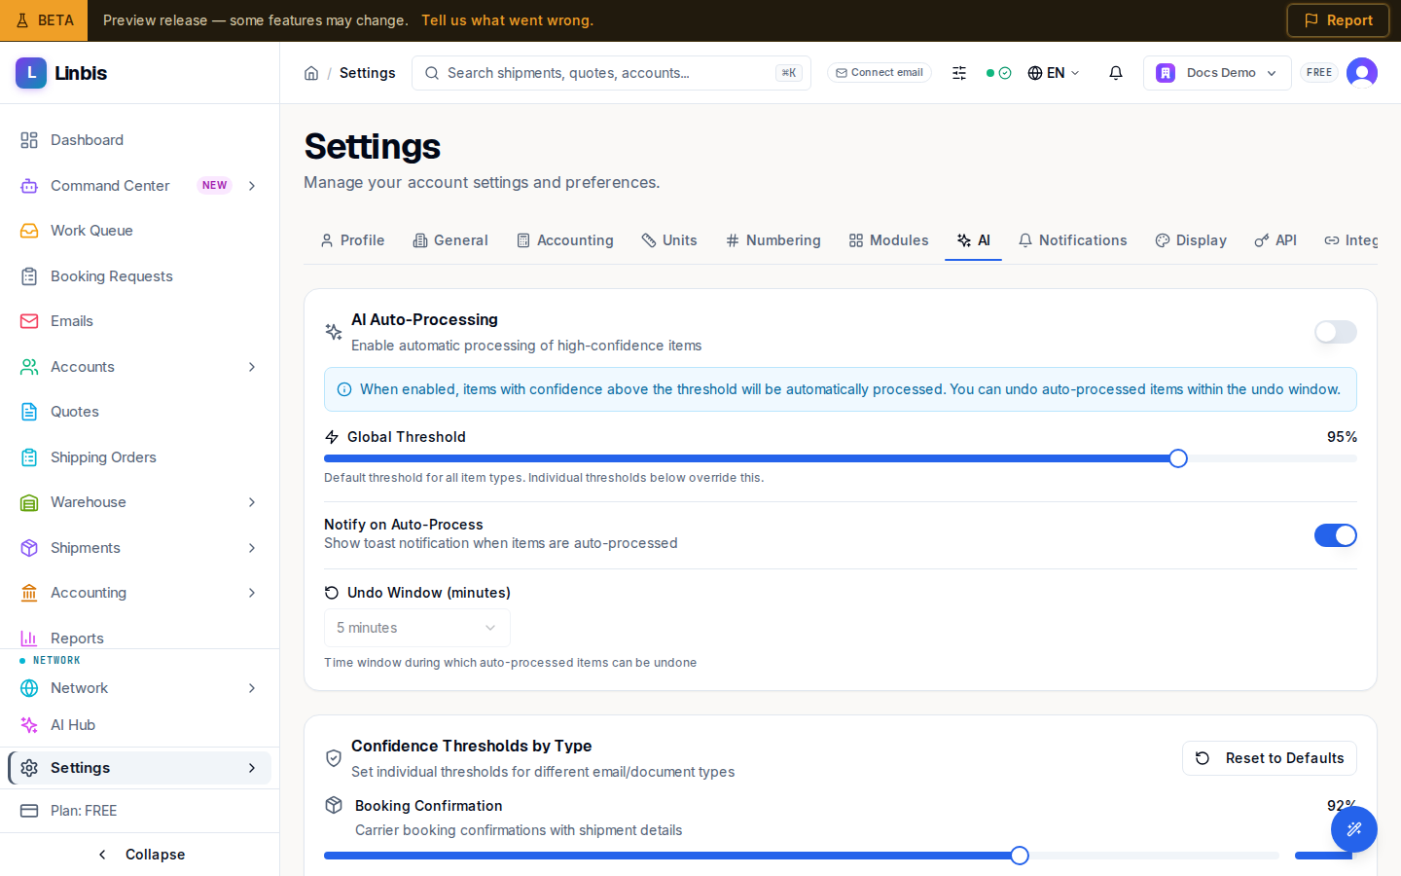Open the Undo Window minutes dropdown

click(x=416, y=628)
